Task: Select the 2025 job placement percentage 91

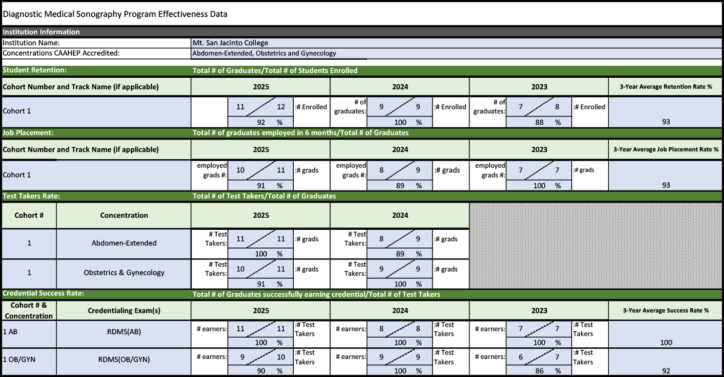Action: 261,186
